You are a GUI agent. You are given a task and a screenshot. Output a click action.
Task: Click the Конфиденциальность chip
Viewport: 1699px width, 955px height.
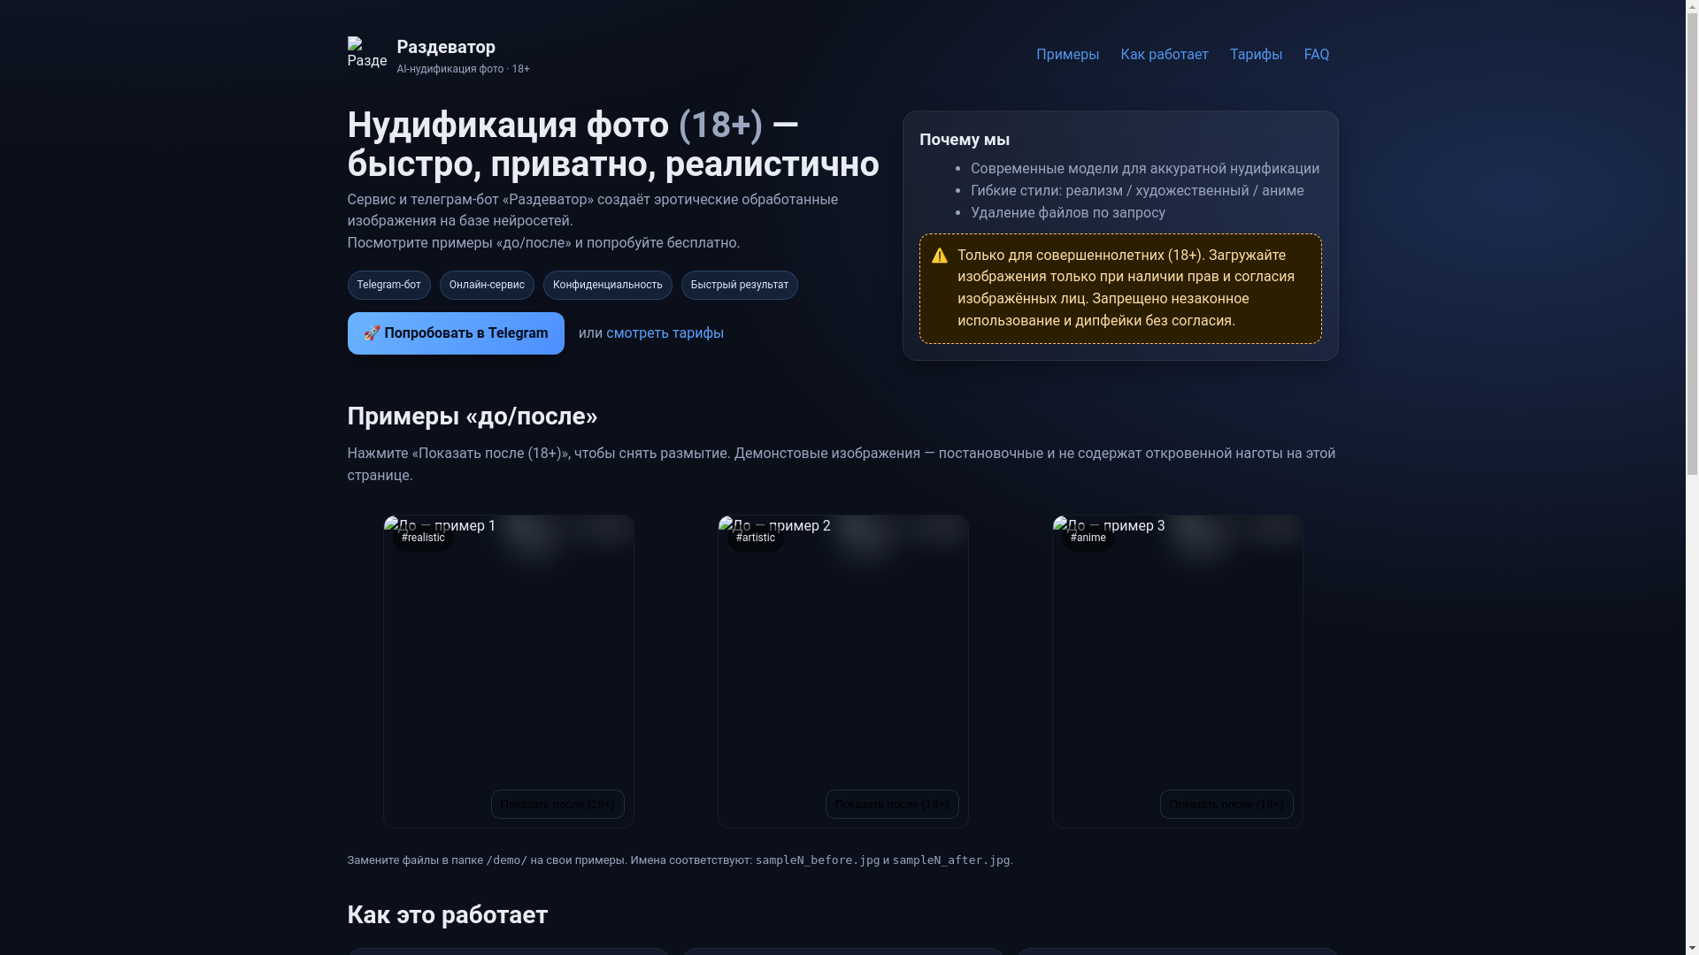click(x=607, y=285)
